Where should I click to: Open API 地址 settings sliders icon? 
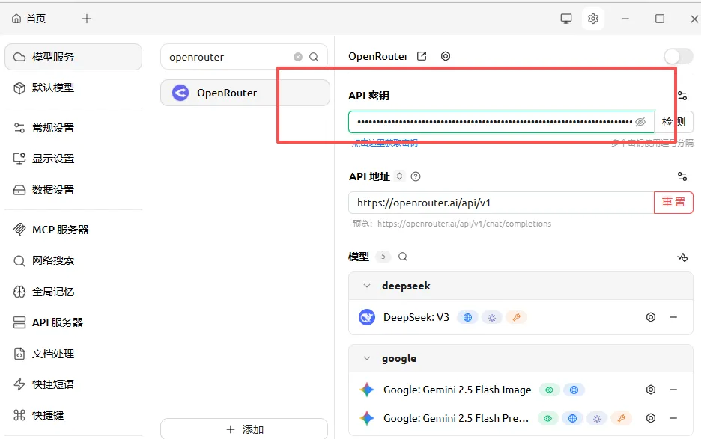[682, 176]
